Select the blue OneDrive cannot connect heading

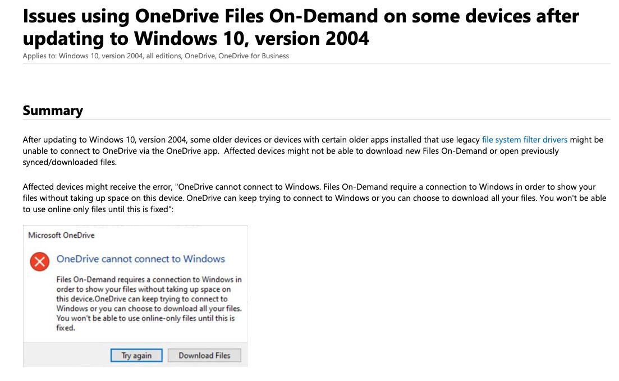tap(140, 259)
